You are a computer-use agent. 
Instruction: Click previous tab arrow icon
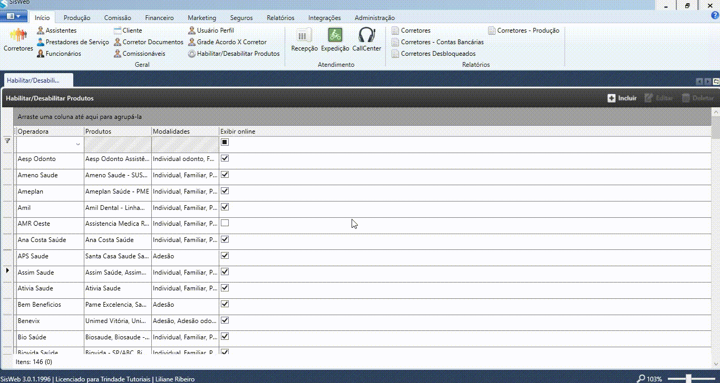tap(699, 82)
